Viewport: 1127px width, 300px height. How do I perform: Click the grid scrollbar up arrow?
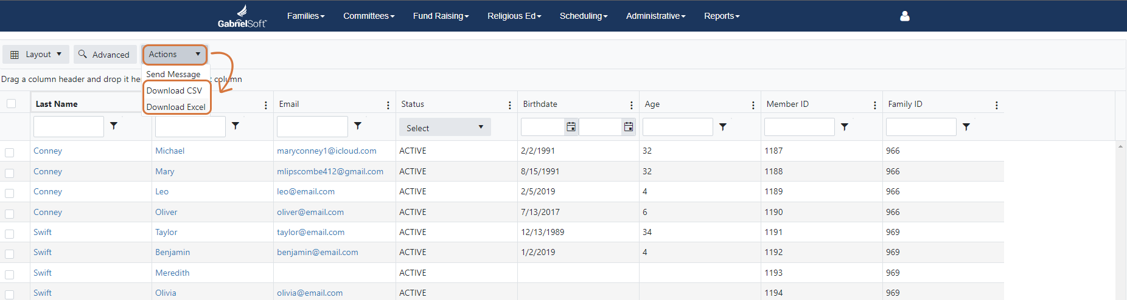(1120, 146)
